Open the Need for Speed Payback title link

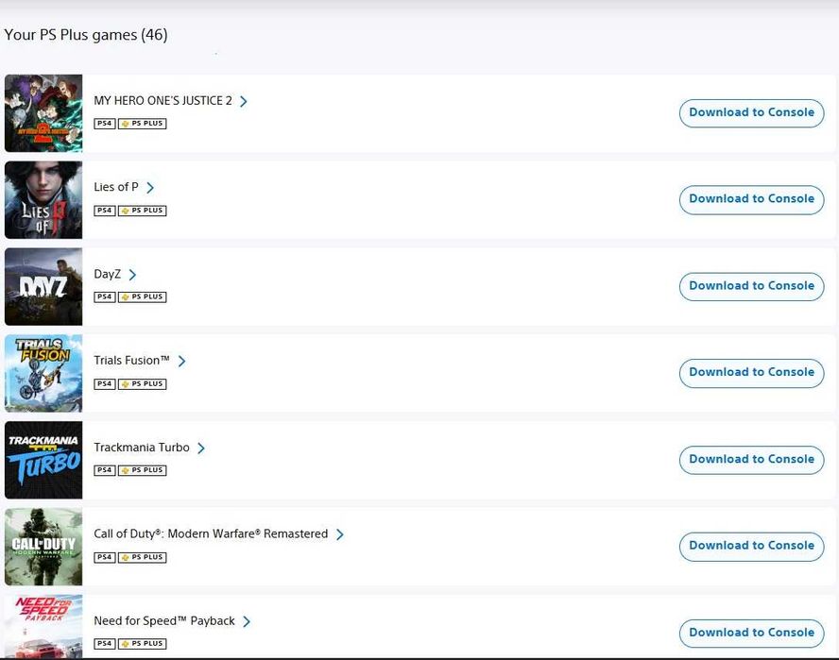pyautogui.click(x=164, y=621)
